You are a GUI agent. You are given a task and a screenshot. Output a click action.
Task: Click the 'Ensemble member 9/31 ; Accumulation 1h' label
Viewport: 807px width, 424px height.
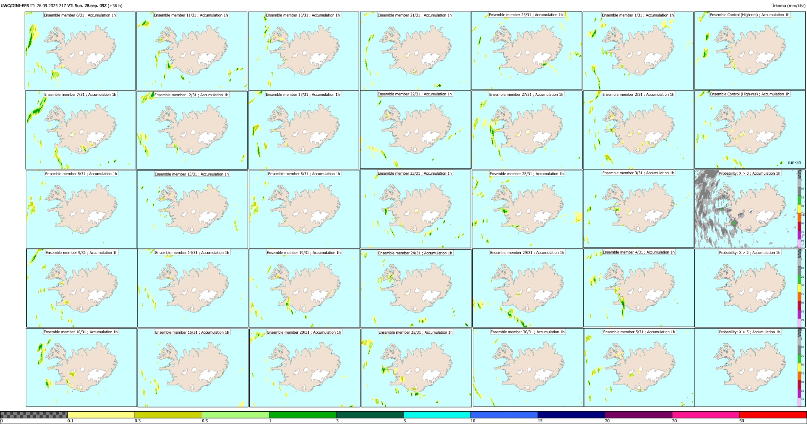tap(82, 253)
